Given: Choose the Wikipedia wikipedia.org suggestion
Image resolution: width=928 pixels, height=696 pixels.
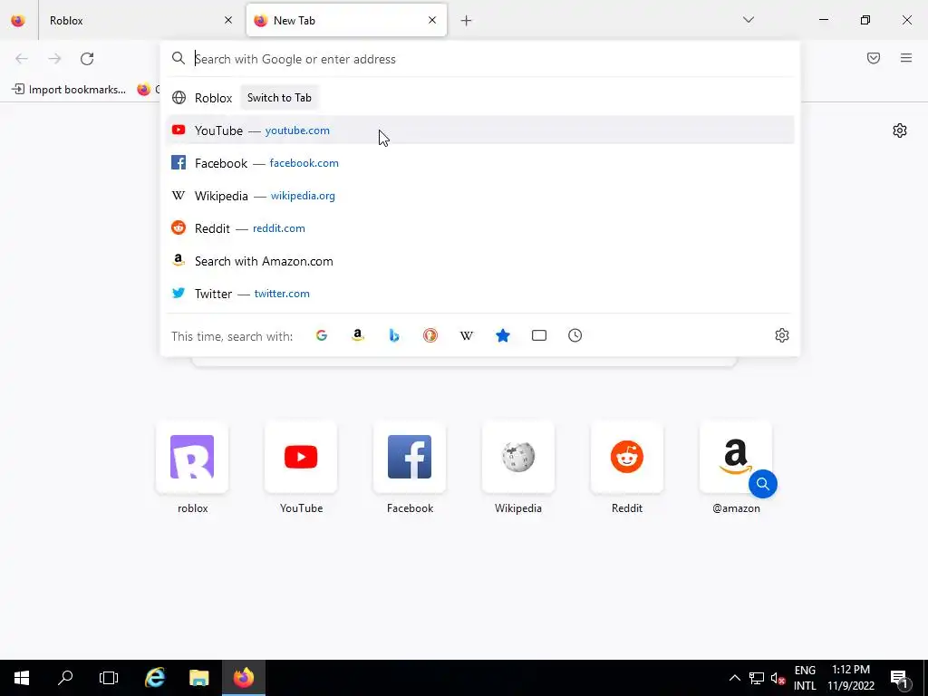Looking at the screenshot, I should (479, 196).
